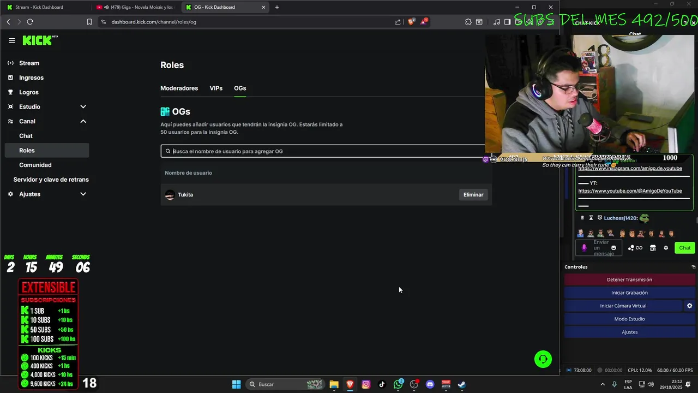Click the purple microphone icon in chat
The image size is (698, 393).
tap(584, 248)
